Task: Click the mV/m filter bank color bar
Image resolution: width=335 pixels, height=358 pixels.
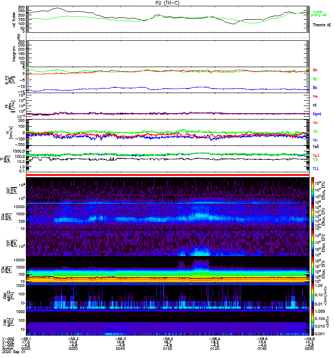Action: point(313,296)
